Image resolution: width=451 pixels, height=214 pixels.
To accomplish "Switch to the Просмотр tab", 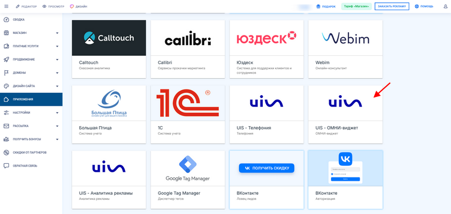I will click(53, 6).
